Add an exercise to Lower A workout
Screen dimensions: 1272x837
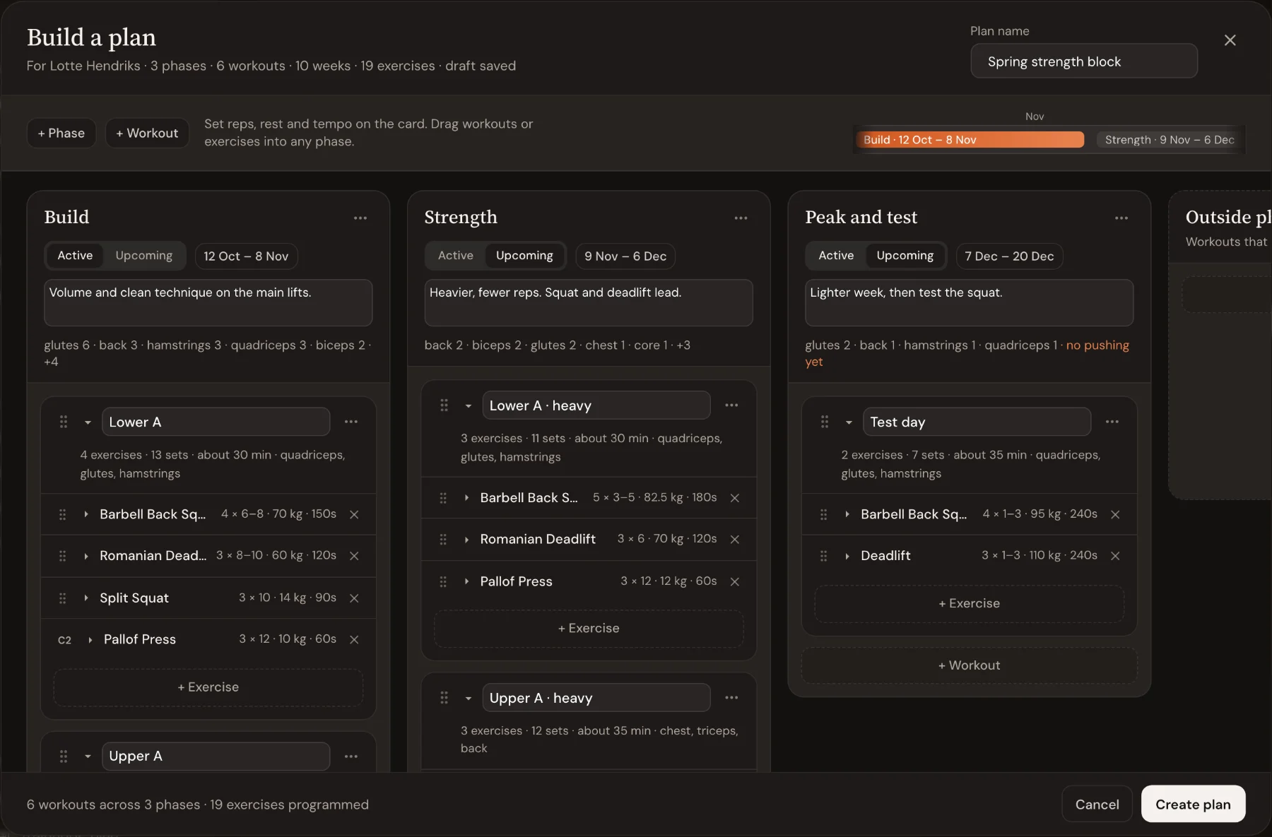(x=208, y=687)
